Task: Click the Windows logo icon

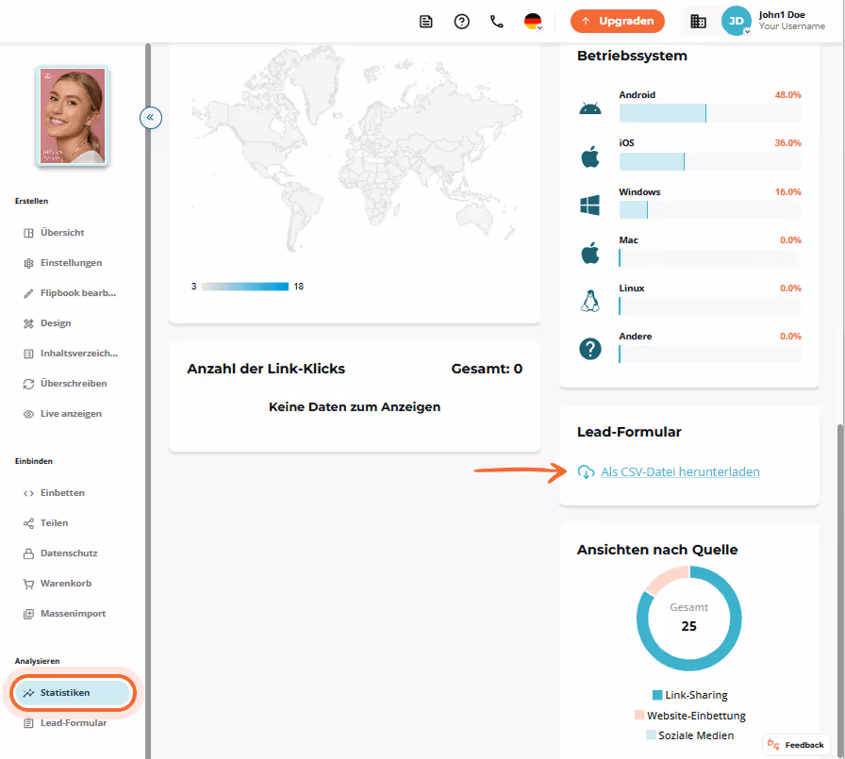Action: point(590,206)
